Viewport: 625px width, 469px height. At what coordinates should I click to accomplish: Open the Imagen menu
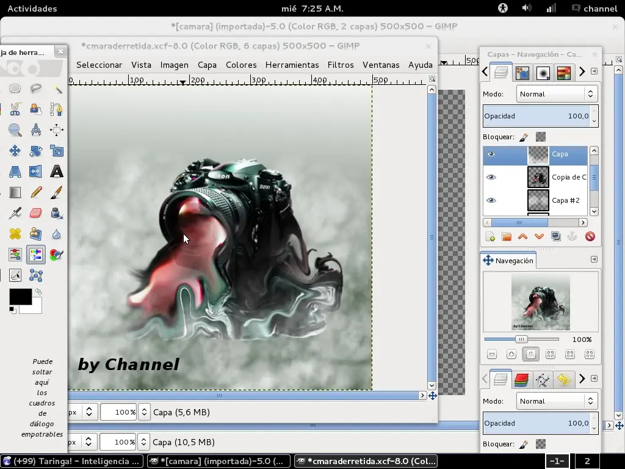click(x=174, y=65)
